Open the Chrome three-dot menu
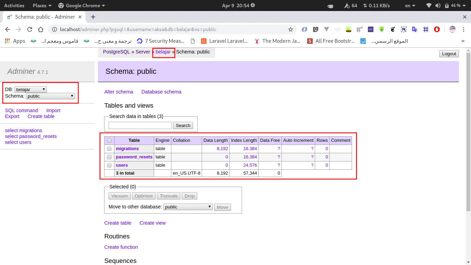The image size is (471, 265). (464, 29)
